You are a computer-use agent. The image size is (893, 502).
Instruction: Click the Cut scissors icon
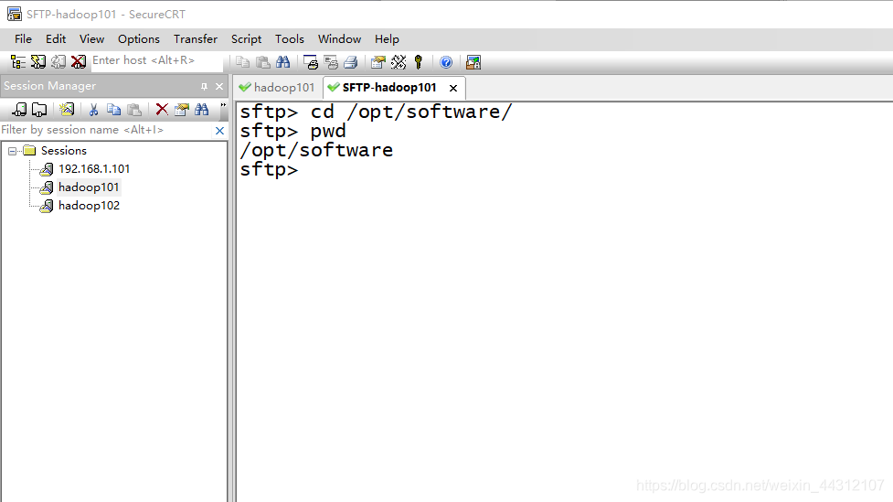coord(94,110)
